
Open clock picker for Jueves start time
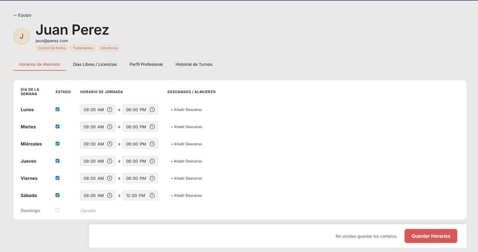pyautogui.click(x=110, y=161)
